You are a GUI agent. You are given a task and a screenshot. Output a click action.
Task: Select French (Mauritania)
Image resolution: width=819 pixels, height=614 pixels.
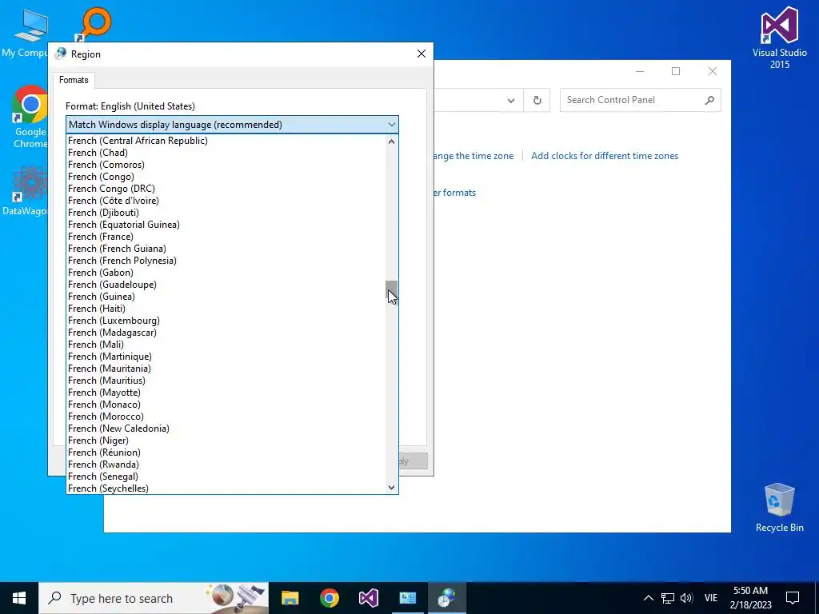(226, 369)
